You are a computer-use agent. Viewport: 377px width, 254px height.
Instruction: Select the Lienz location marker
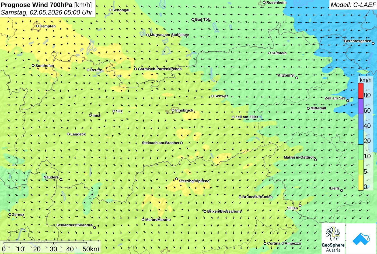[341, 191]
